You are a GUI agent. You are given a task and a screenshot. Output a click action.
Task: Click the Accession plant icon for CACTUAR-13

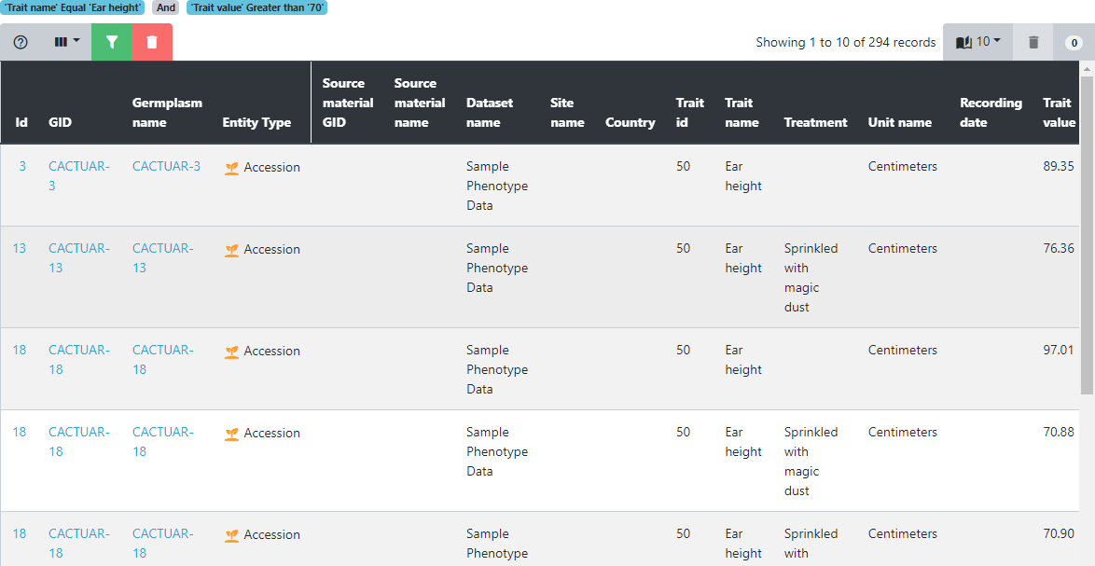pyautogui.click(x=232, y=250)
